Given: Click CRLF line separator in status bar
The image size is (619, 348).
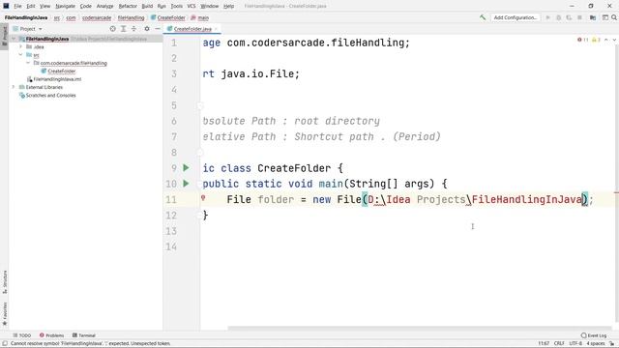Looking at the screenshot, I should click(x=559, y=344).
